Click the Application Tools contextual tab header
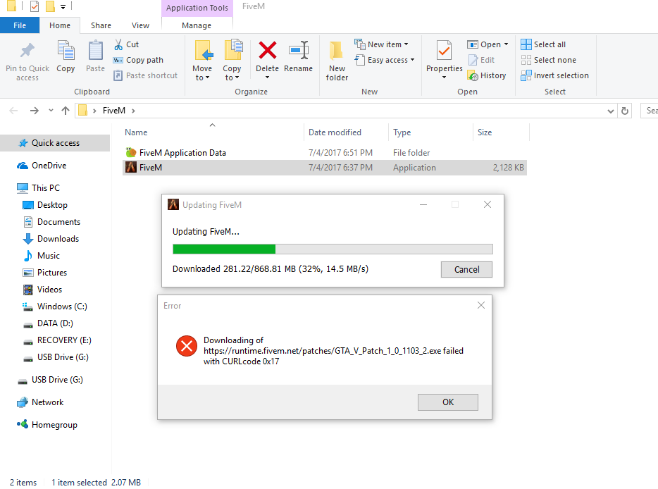The width and height of the screenshot is (658, 489). 197,8
